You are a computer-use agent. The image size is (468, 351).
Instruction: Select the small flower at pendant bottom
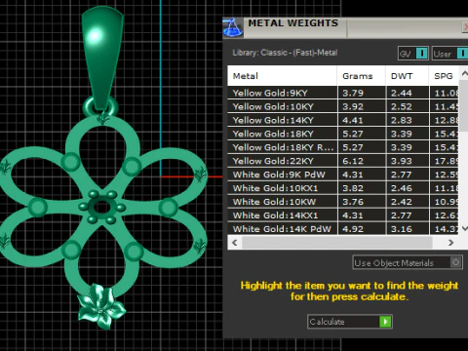tap(101, 306)
